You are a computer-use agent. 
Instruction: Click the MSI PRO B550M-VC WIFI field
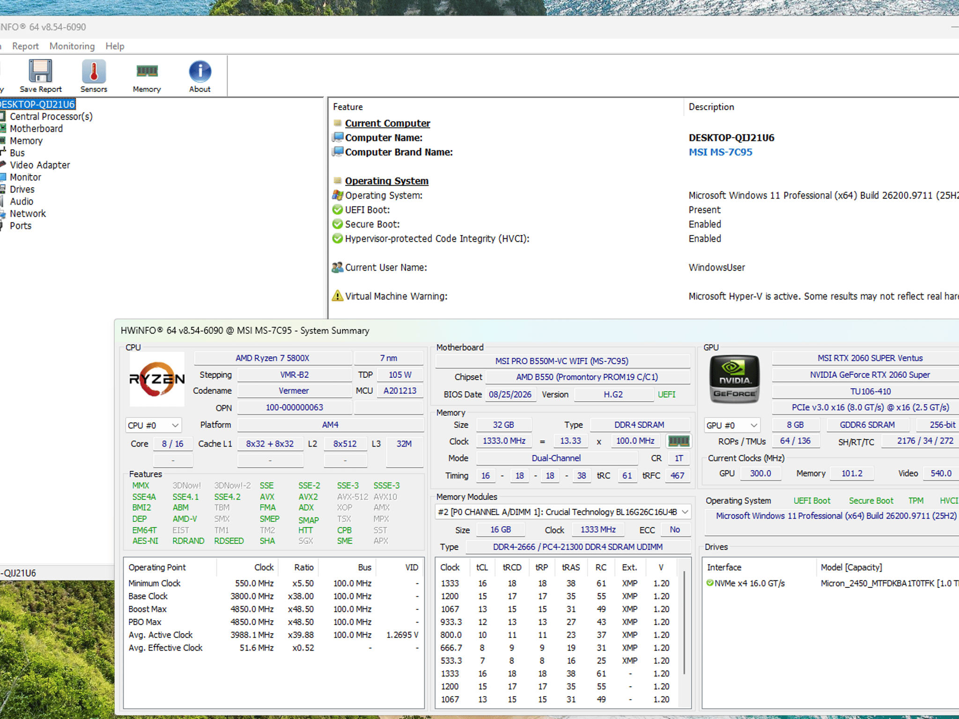pos(562,361)
